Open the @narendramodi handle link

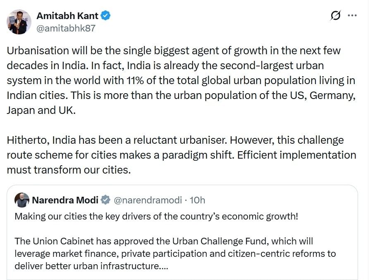148,200
